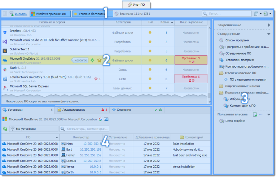Collapse the Пользовательские section
The width and height of the screenshot is (277, 178).
pyautogui.click(x=269, y=115)
